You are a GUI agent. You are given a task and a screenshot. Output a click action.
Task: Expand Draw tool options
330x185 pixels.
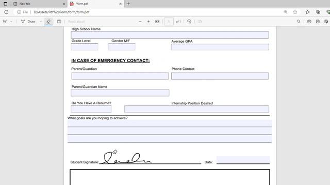[x=41, y=22]
